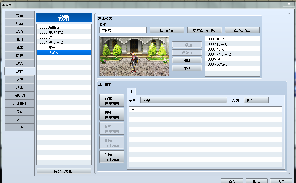Select troop 0003 兽人

click(x=64, y=37)
